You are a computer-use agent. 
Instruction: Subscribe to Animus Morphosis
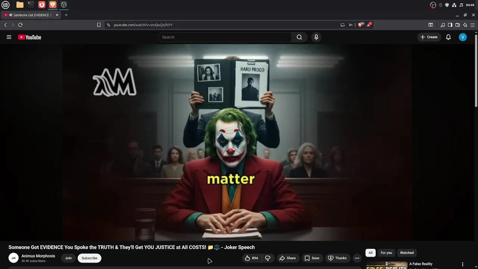[x=89, y=258]
